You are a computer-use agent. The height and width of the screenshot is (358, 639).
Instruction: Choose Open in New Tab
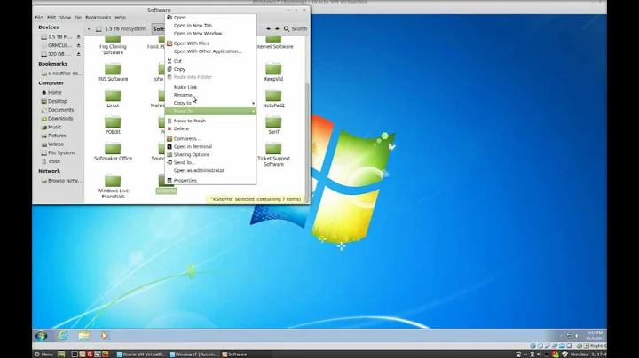click(x=210, y=25)
